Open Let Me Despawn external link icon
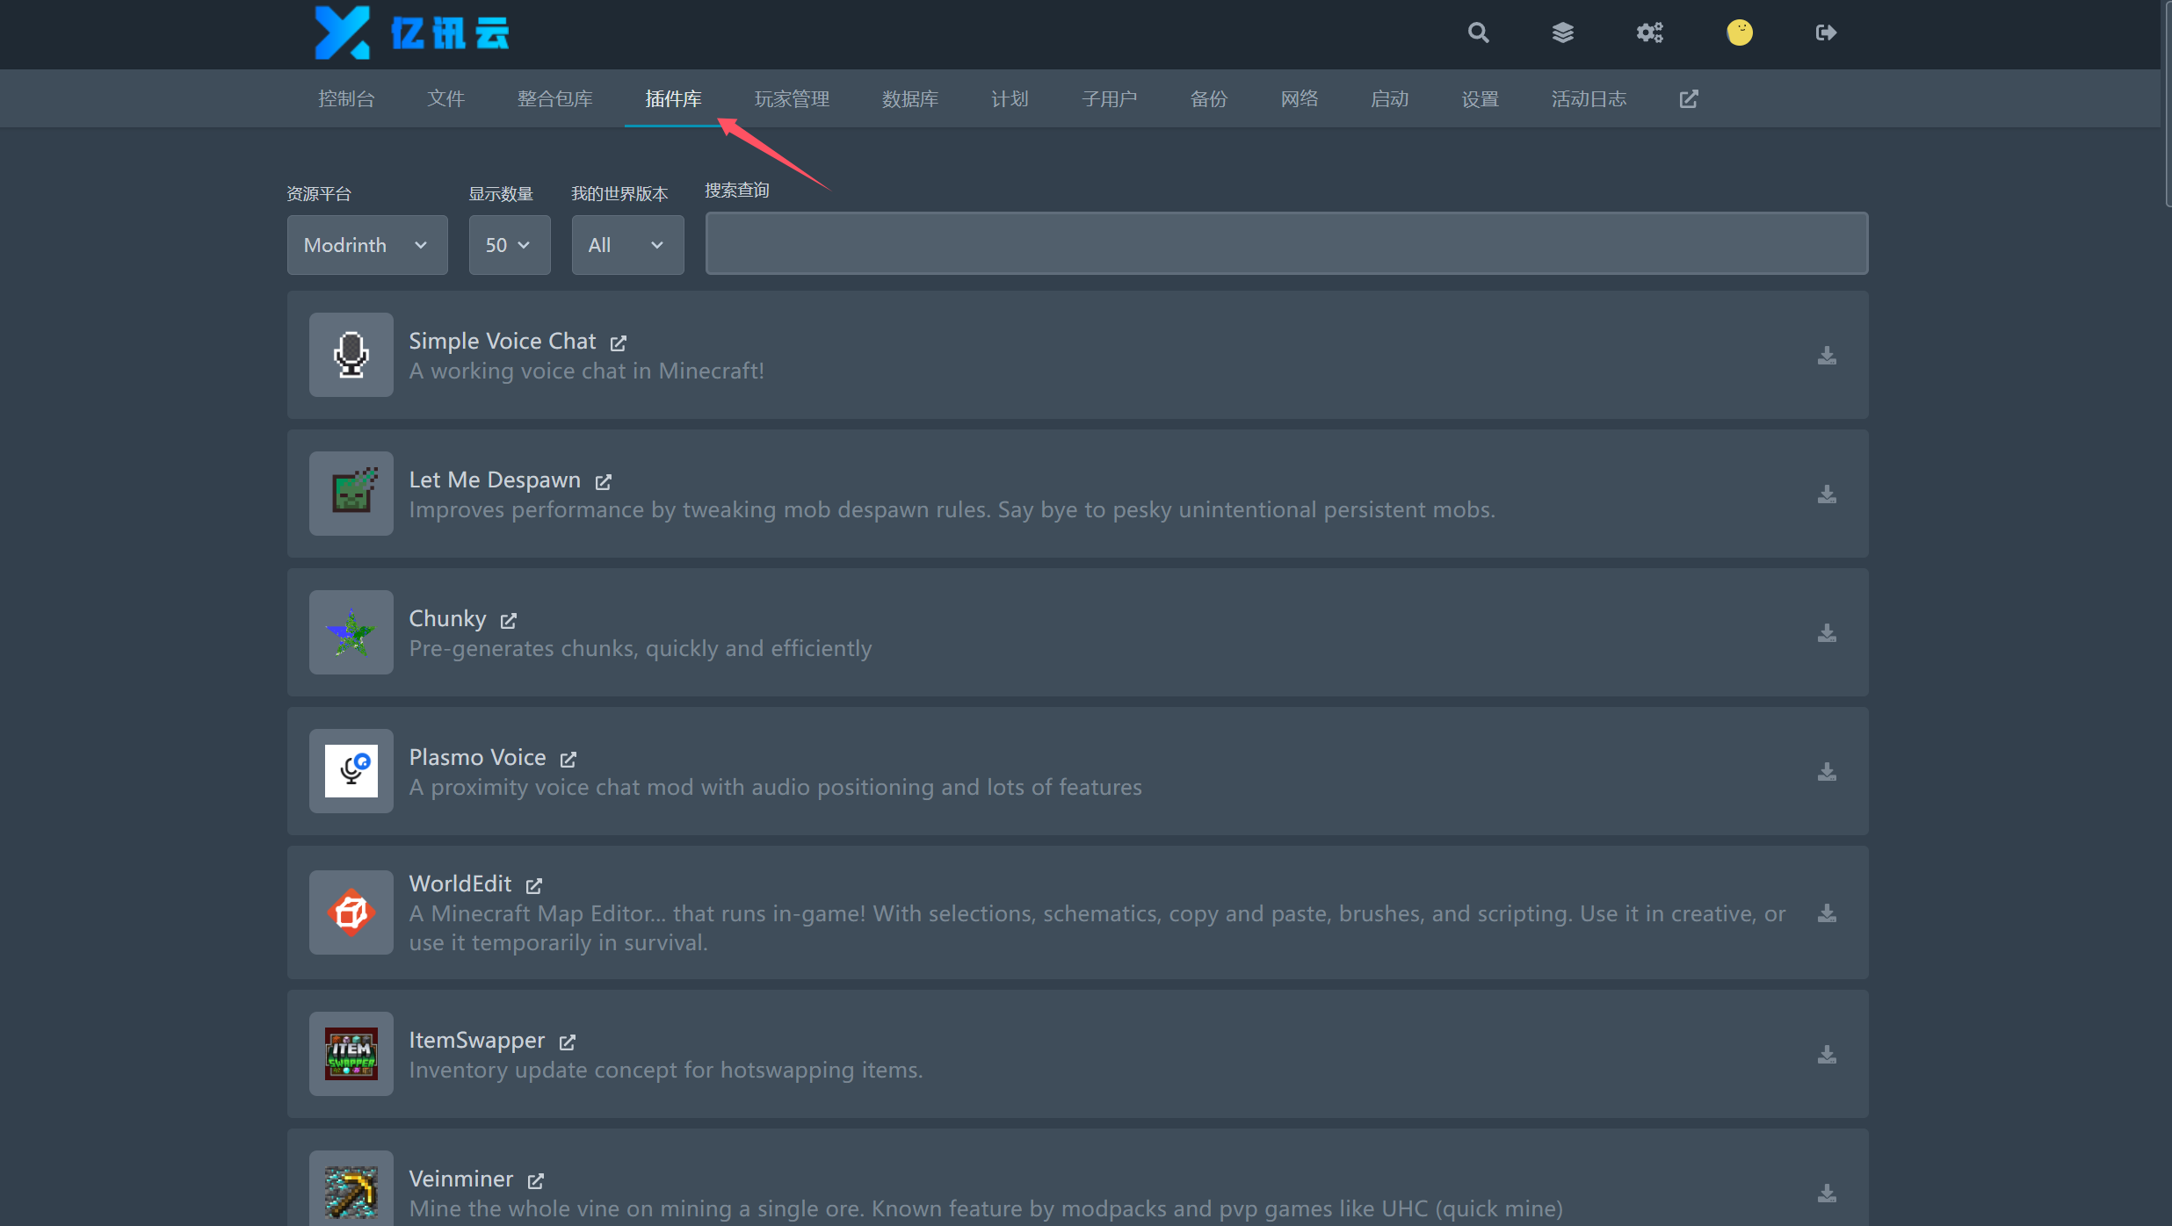The width and height of the screenshot is (2172, 1226). 604,481
